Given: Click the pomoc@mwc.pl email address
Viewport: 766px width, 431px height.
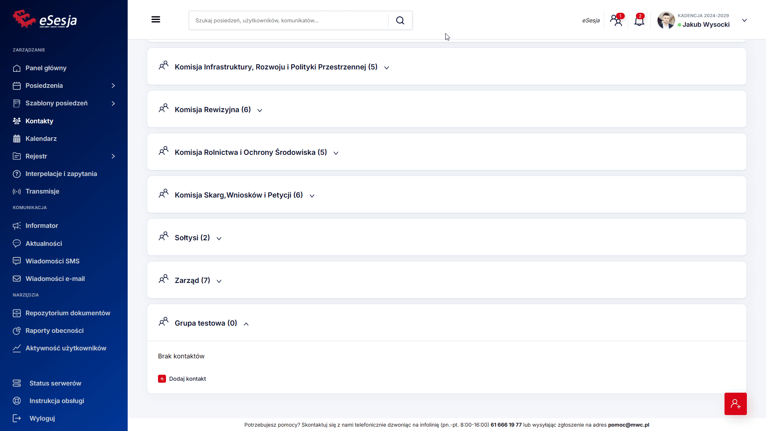Looking at the screenshot, I should pos(628,425).
